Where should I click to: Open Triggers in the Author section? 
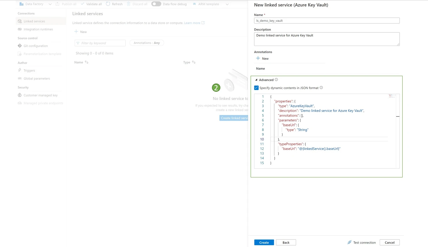point(29,70)
